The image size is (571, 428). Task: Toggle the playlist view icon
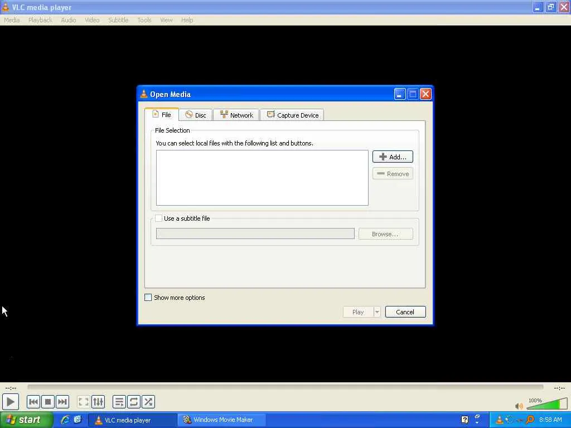click(x=119, y=402)
